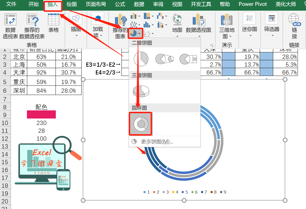This screenshot has width=306, height=209.
Task: Click the 加载项 add-ins icon
Action: pos(98,19)
